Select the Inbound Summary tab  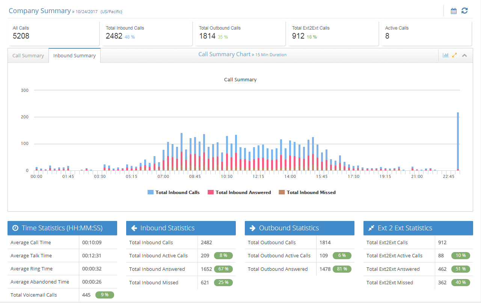pos(74,55)
